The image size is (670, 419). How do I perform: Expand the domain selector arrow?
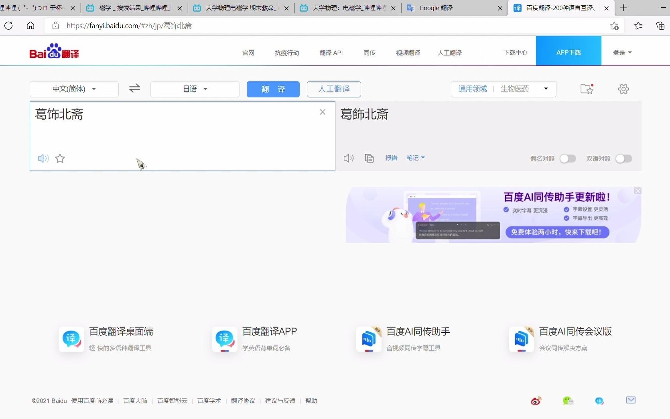click(x=546, y=89)
